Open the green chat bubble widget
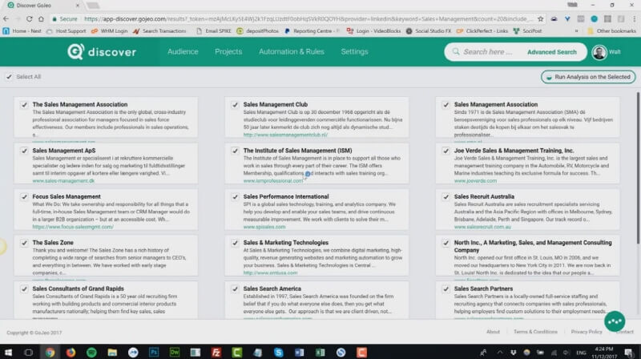This screenshot has height=359, width=641. 615,321
